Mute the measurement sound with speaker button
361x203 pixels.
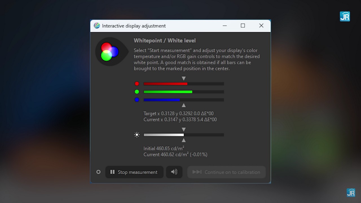174,172
